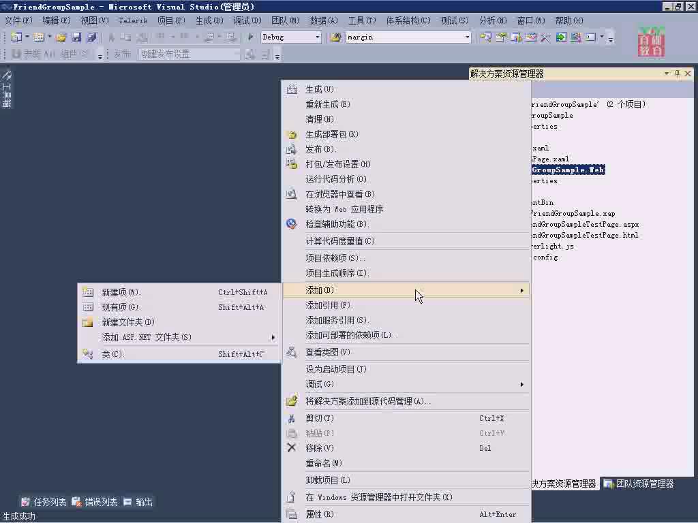Screen dimensions: 698x523
Task: Open the 工具(T) menu
Action: point(362,20)
